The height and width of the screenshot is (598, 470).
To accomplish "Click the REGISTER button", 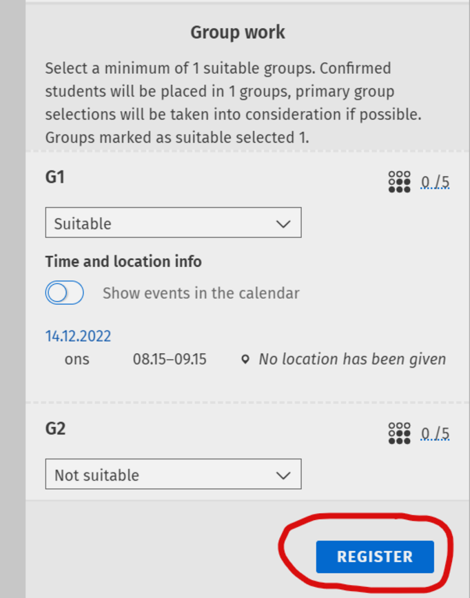I will pos(375,557).
